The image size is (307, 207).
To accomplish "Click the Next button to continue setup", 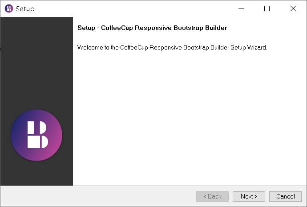I will 249,196.
